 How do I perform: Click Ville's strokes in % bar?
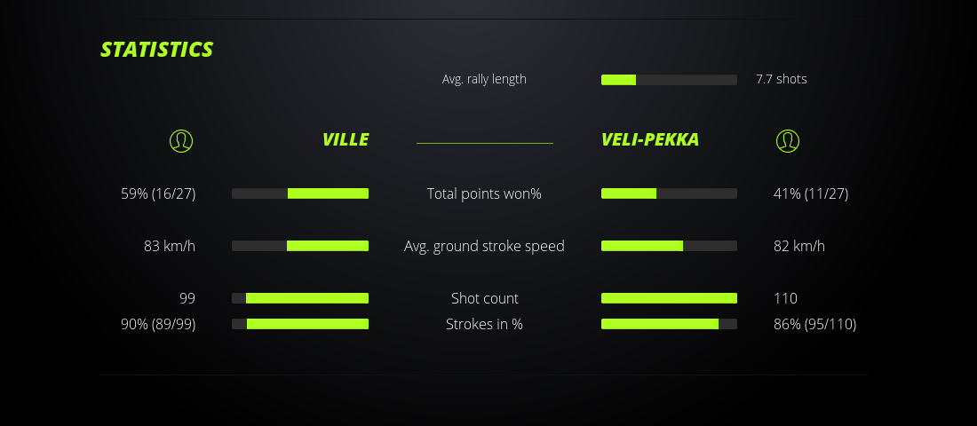[x=300, y=324]
